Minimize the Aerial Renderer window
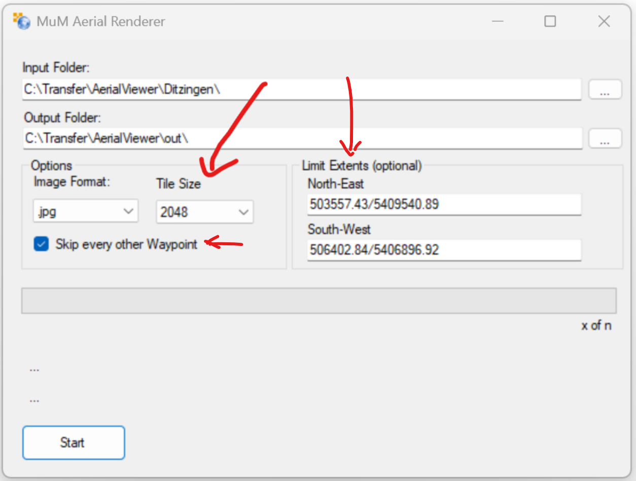The image size is (636, 481). [x=498, y=21]
